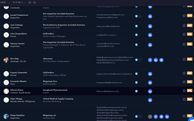Toggle the star for Fernando Abanto
The image size is (194, 121).
(x=184, y=82)
